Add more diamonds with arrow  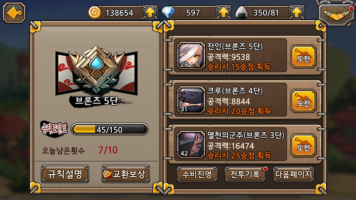click(223, 12)
